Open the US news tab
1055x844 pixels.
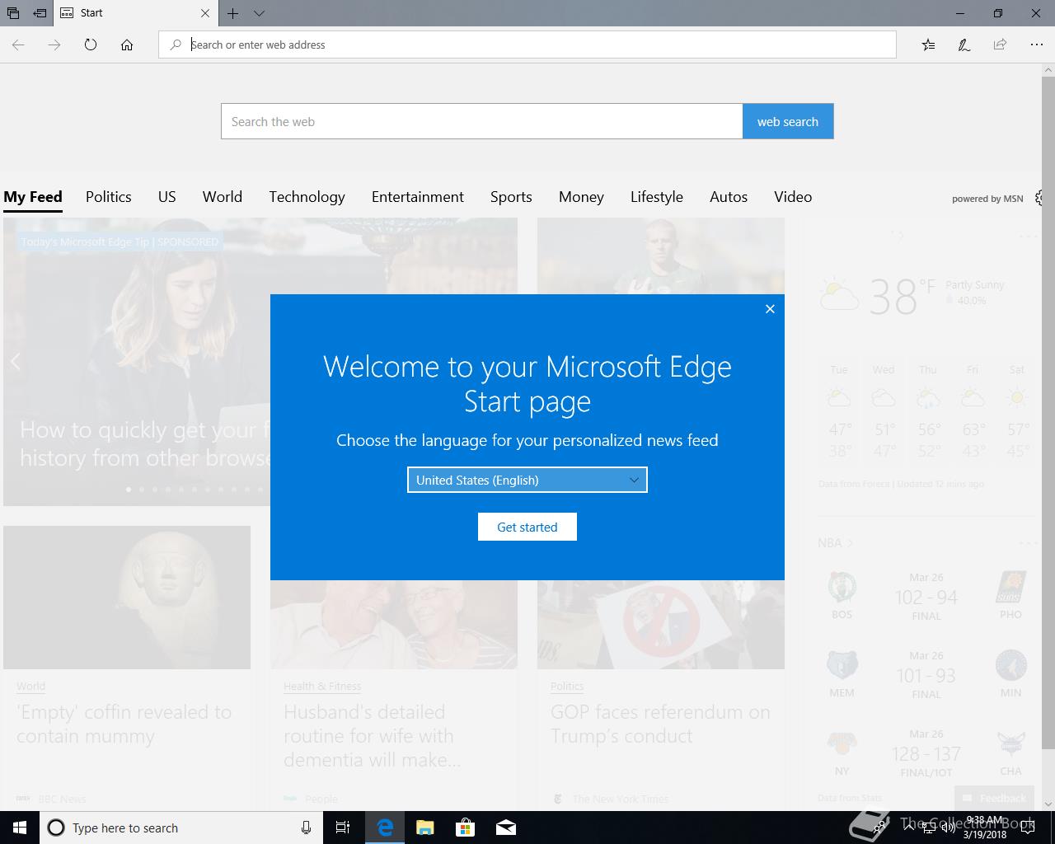pyautogui.click(x=167, y=196)
